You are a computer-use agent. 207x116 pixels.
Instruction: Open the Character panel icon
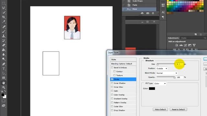tap(163, 12)
